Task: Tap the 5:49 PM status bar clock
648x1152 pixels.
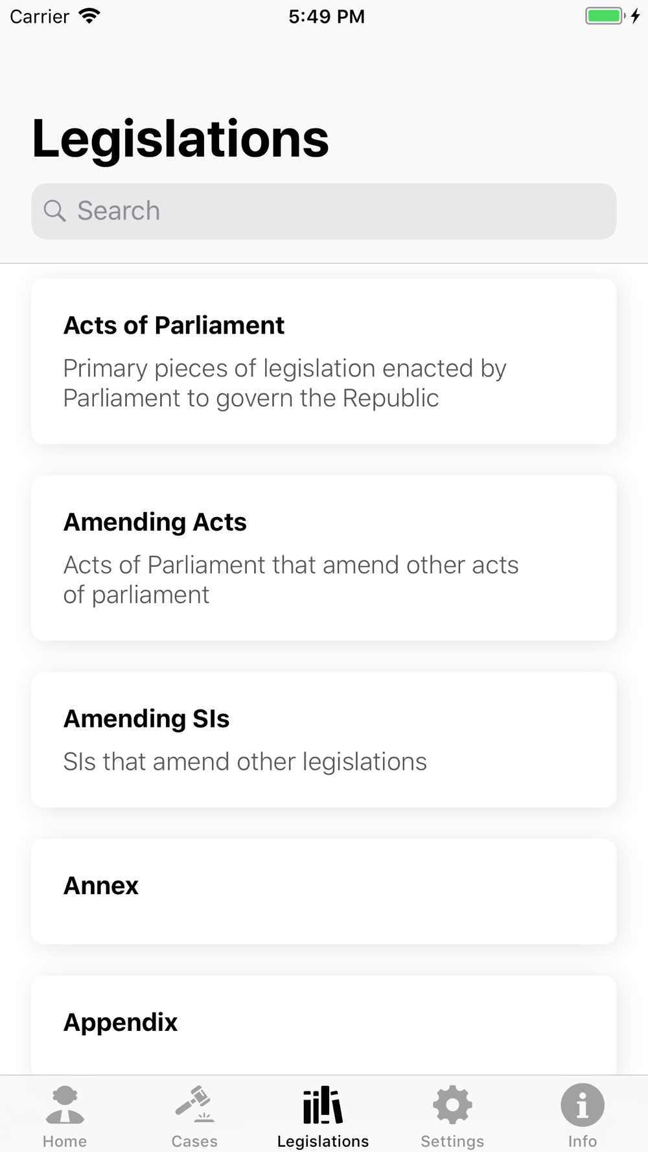Action: pos(327,16)
